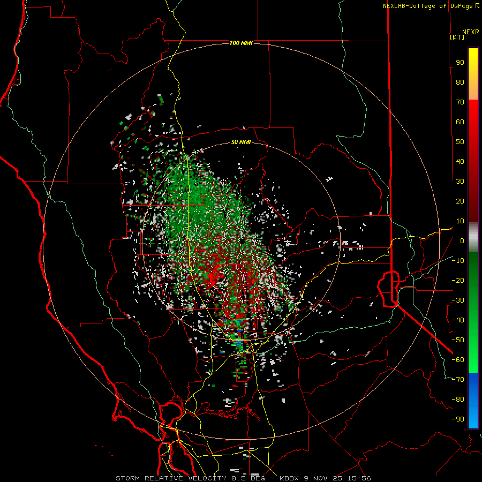Click the KBBX station identifier in caption
This screenshot has height=482, width=482.
tap(289, 478)
